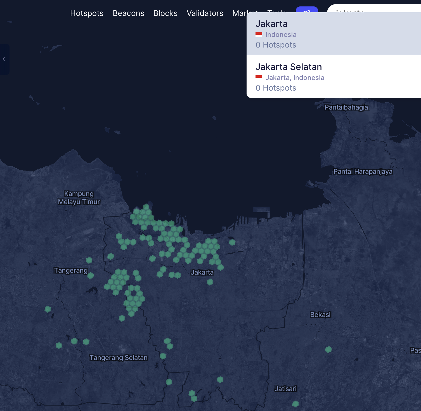Click the Pantai Harapanjaya map label
The image size is (421, 411).
point(363,171)
